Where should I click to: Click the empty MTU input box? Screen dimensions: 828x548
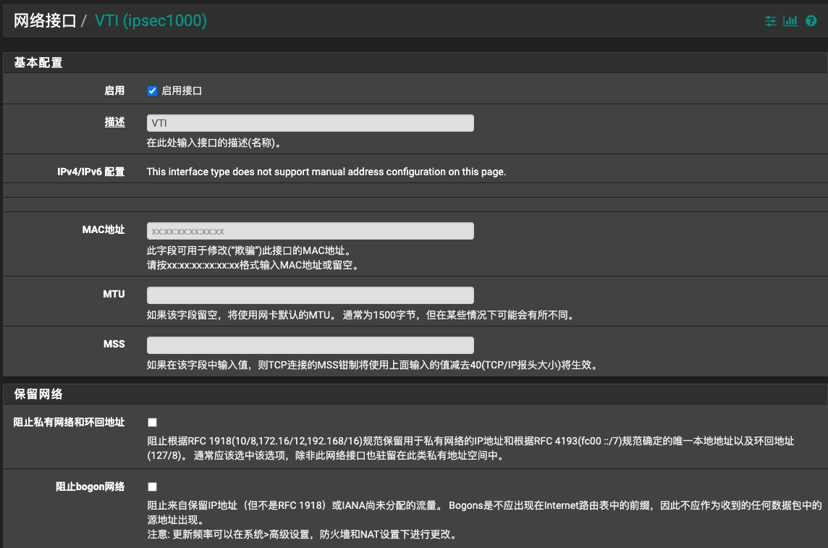(x=310, y=295)
